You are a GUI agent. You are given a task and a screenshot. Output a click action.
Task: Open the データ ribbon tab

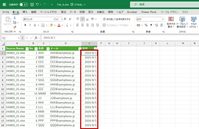pos(73,12)
